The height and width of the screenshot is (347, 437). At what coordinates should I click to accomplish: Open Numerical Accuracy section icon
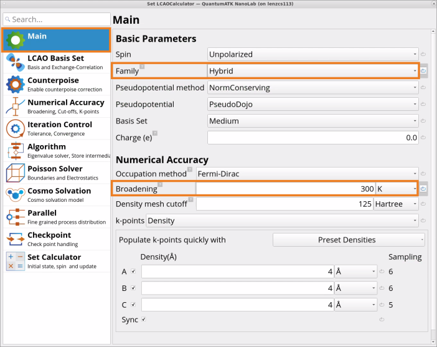tap(15, 107)
